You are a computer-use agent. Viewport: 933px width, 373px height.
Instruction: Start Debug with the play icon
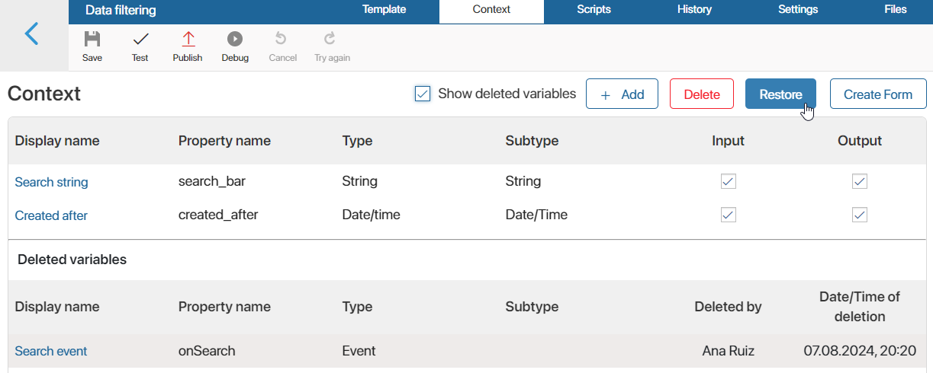pos(235,39)
